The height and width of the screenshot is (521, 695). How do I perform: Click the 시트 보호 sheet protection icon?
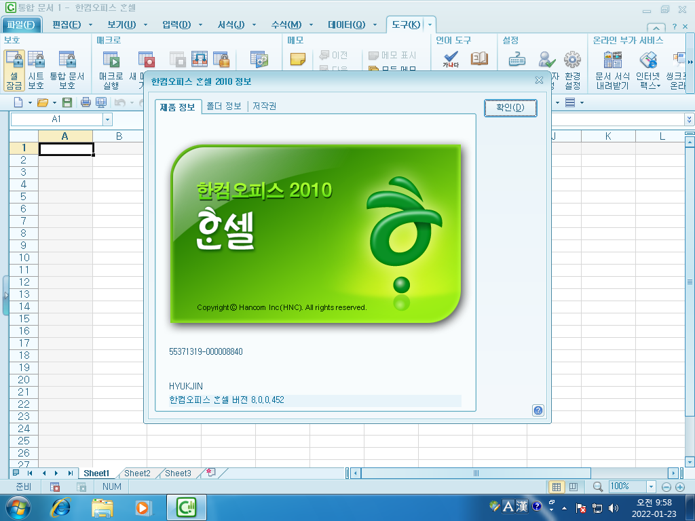coord(36,70)
